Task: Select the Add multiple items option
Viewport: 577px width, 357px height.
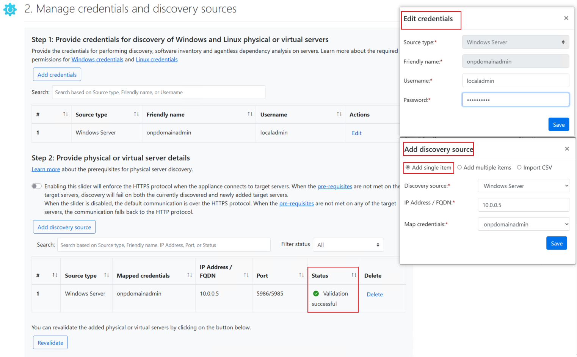Action: click(x=459, y=167)
